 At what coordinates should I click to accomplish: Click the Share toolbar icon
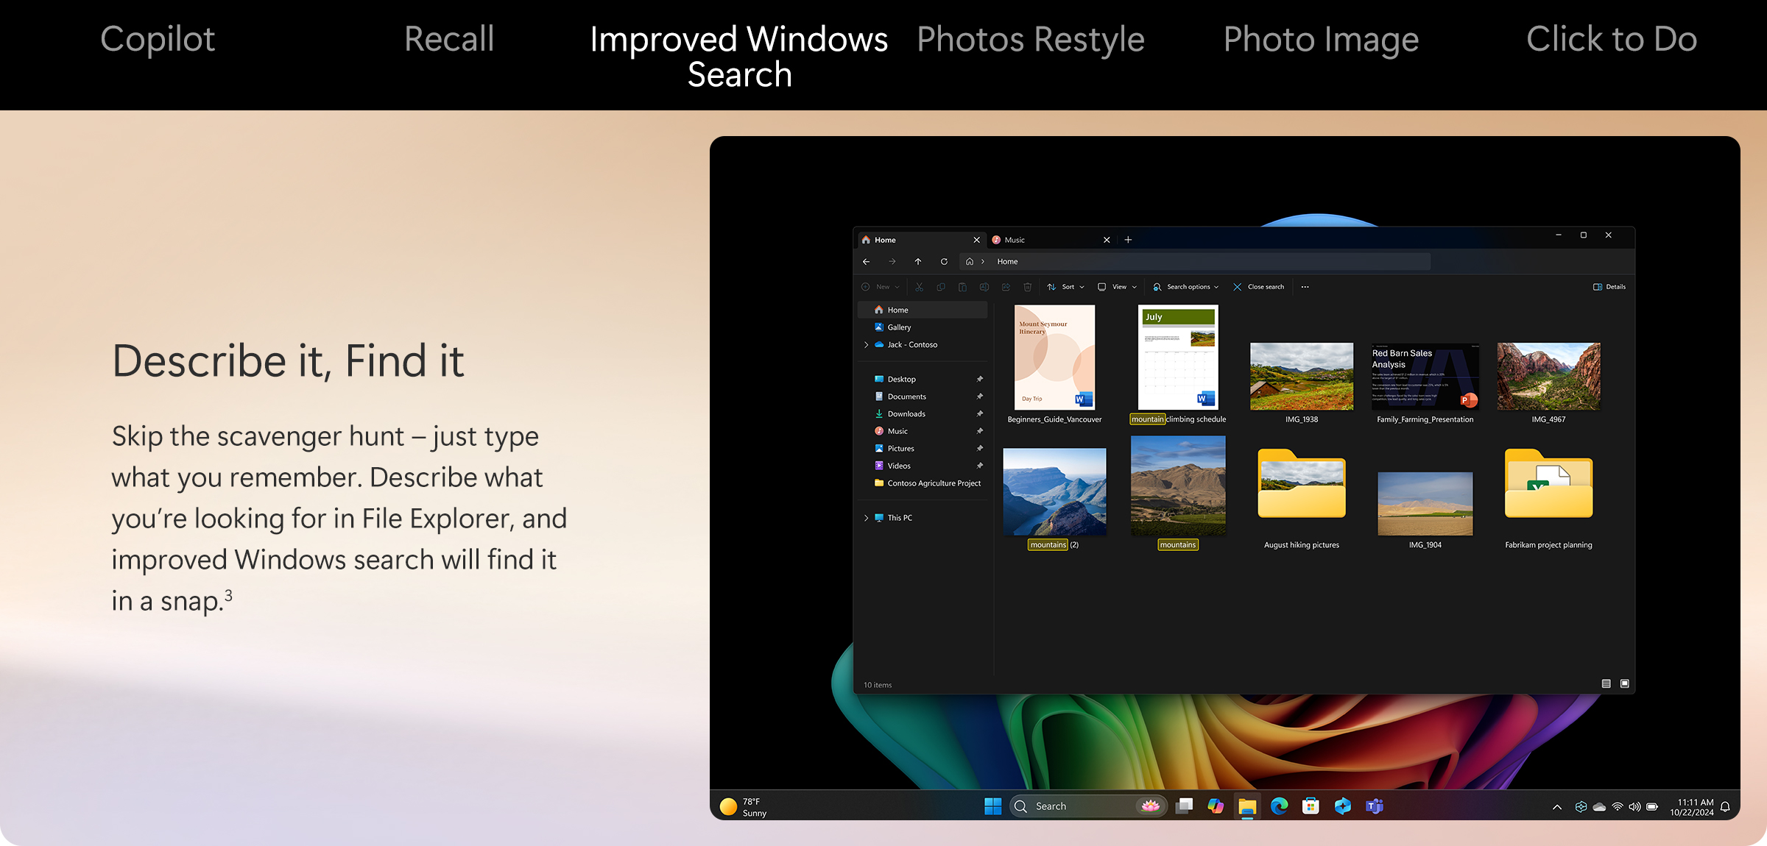tap(1006, 287)
